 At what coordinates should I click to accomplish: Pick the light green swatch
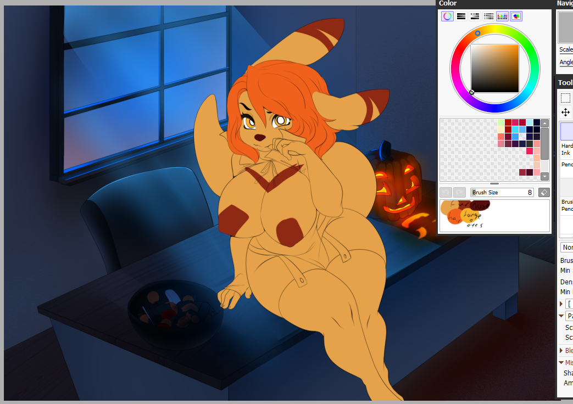coord(501,122)
